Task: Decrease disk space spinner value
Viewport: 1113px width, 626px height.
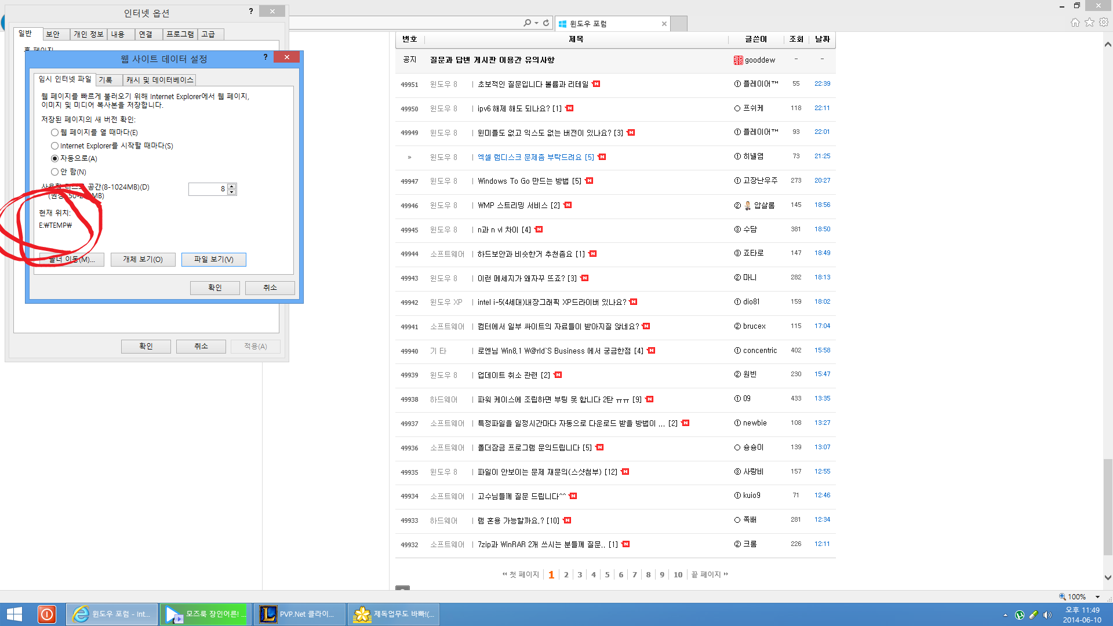Action: 232,192
